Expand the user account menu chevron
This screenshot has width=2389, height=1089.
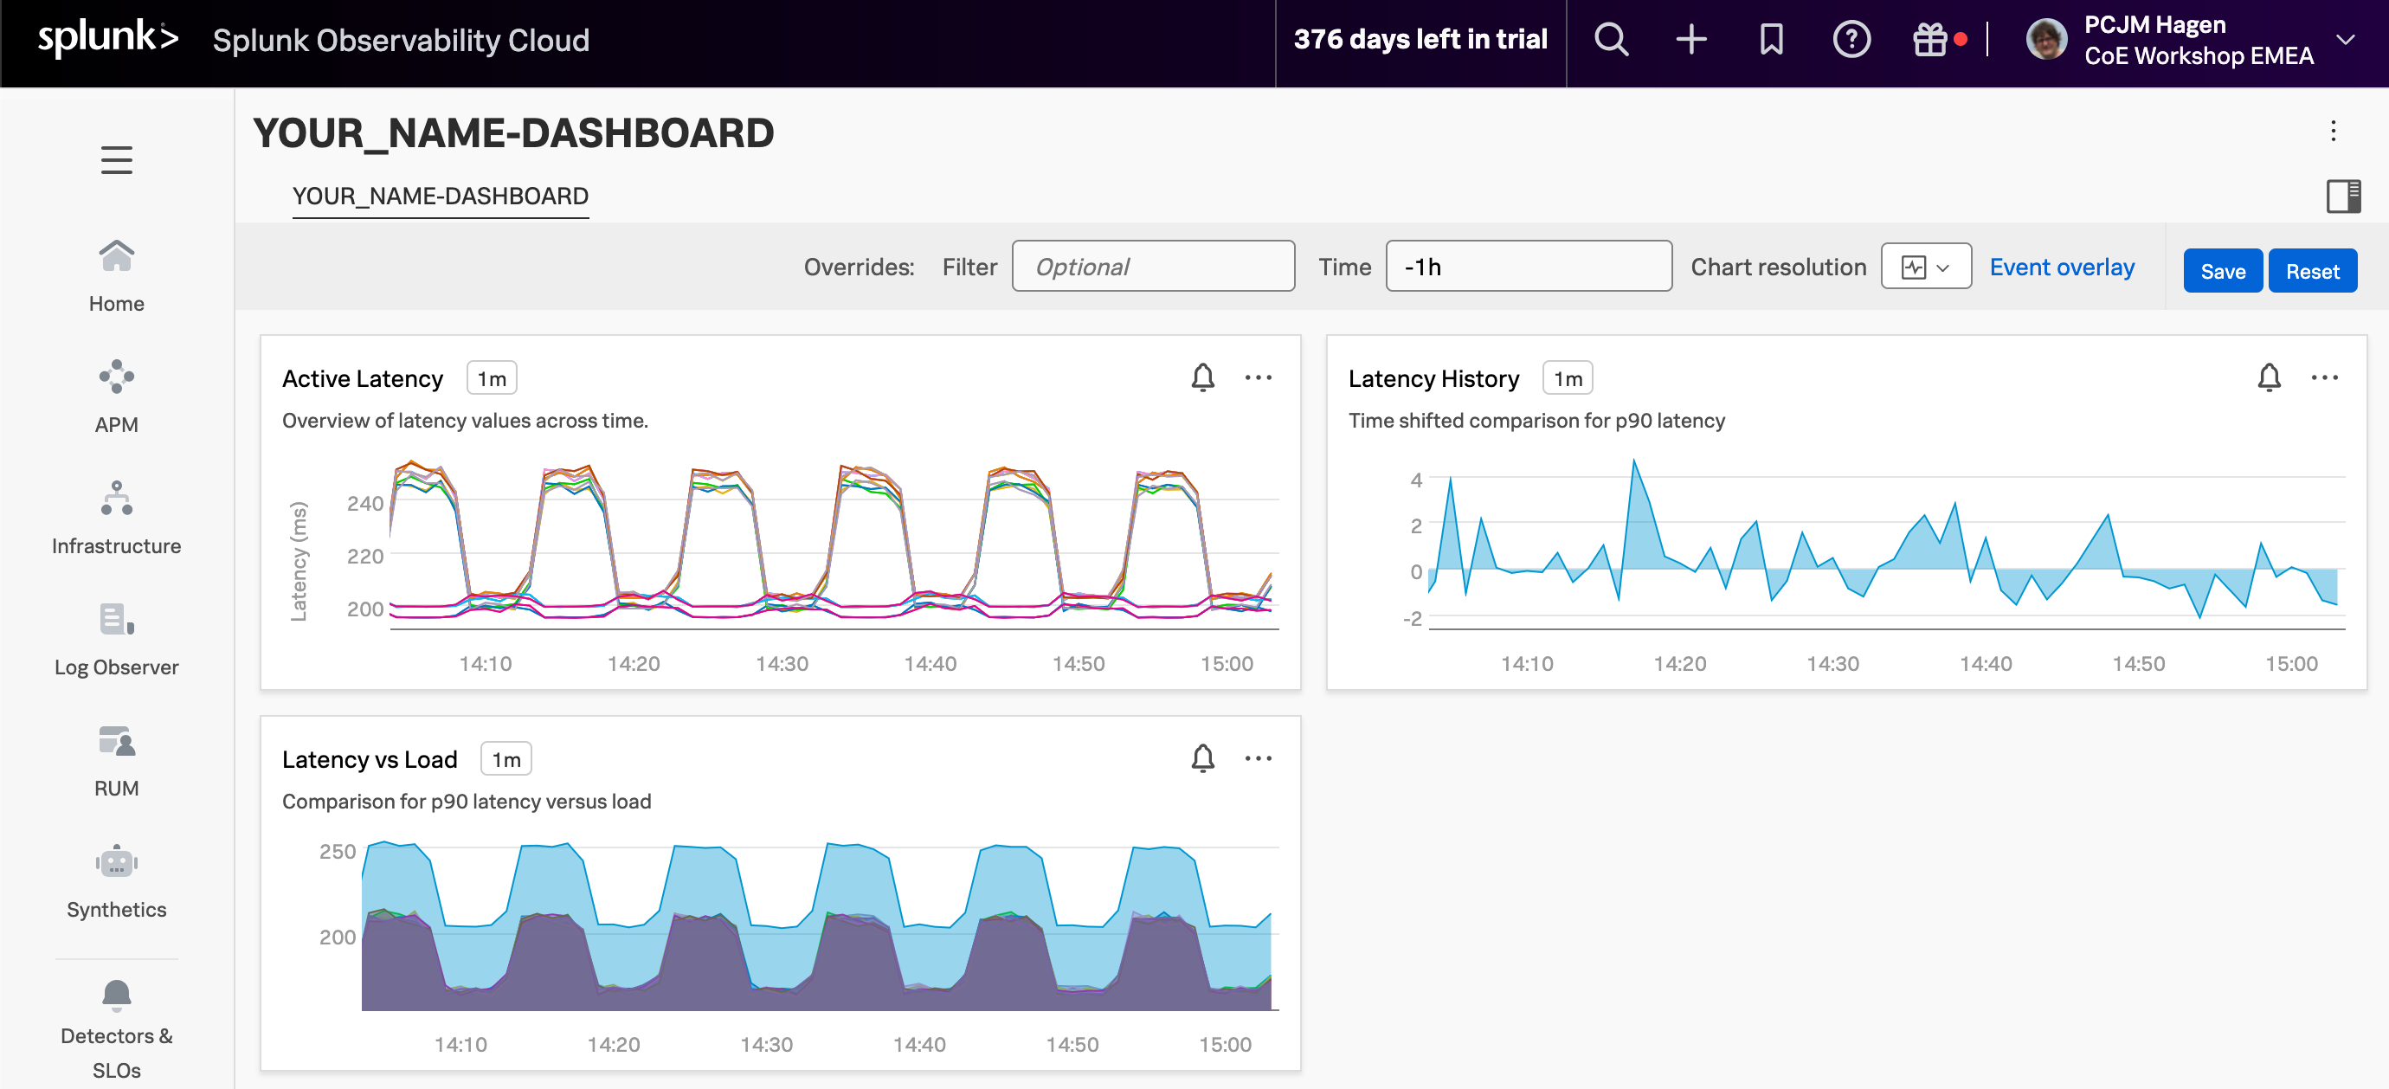pyautogui.click(x=2346, y=40)
